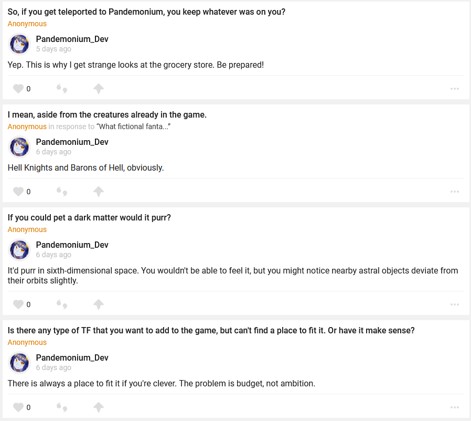The width and height of the screenshot is (471, 421).
Task: Like the Hell Knights answer
Action: [18, 192]
